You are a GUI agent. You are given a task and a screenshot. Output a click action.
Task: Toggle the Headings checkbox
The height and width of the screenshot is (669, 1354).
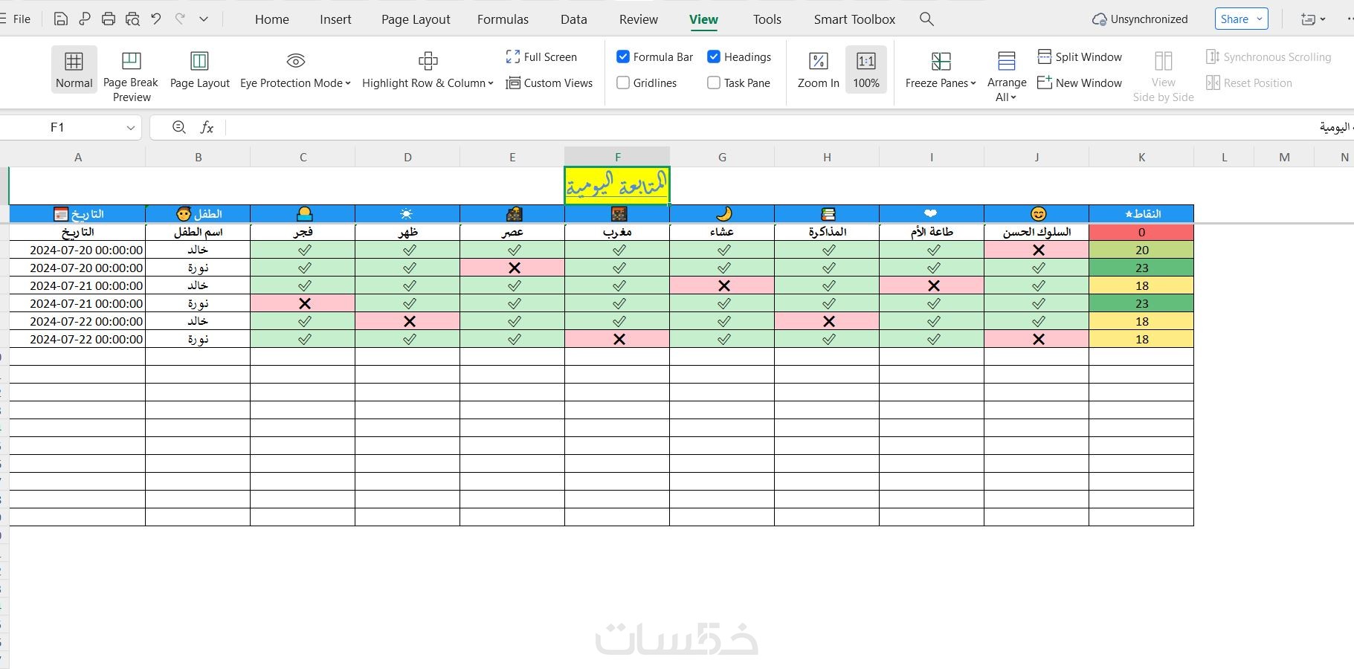(x=714, y=56)
